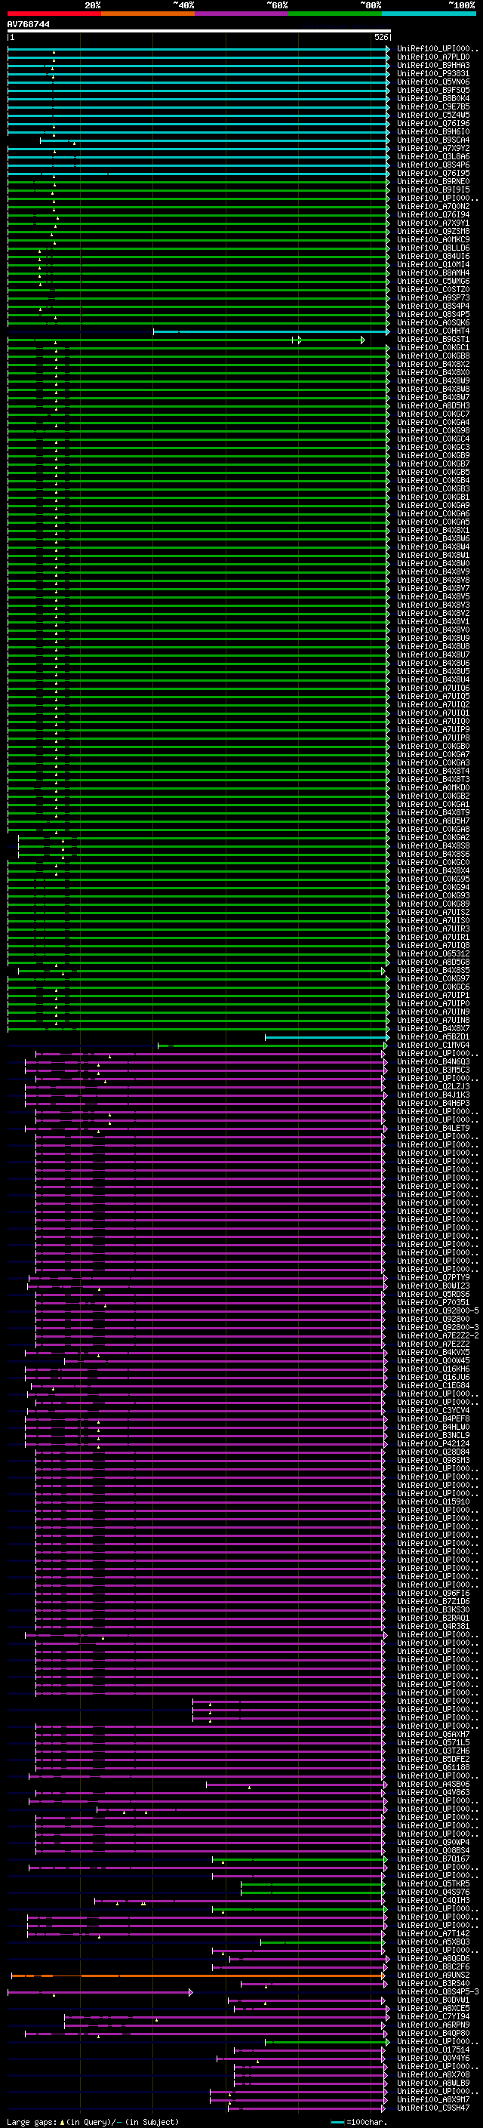483x2128 pixels.
Task: Open hit UniRef100_B9HHA3
Action: click(x=433, y=66)
